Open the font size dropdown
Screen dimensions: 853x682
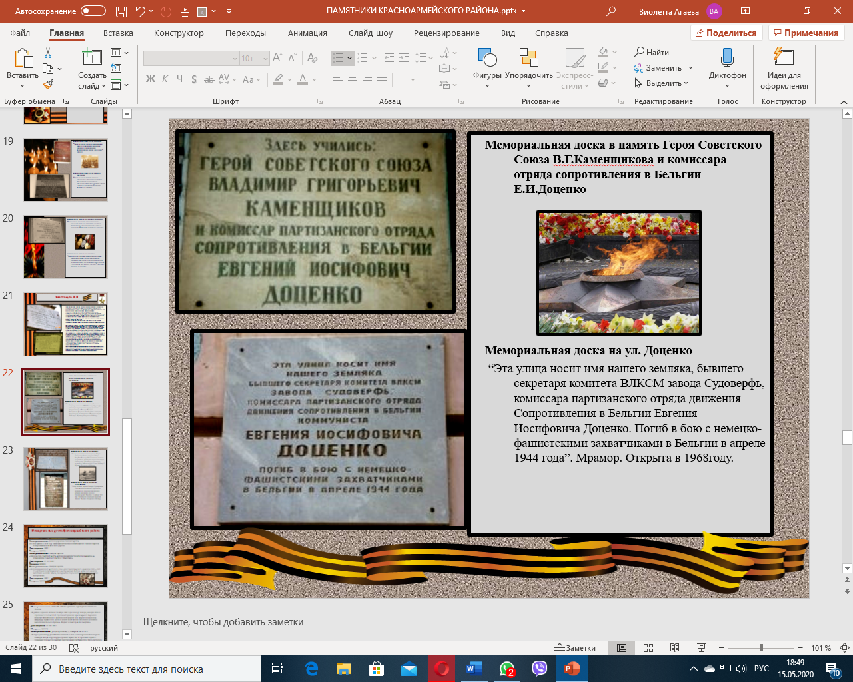pos(265,59)
